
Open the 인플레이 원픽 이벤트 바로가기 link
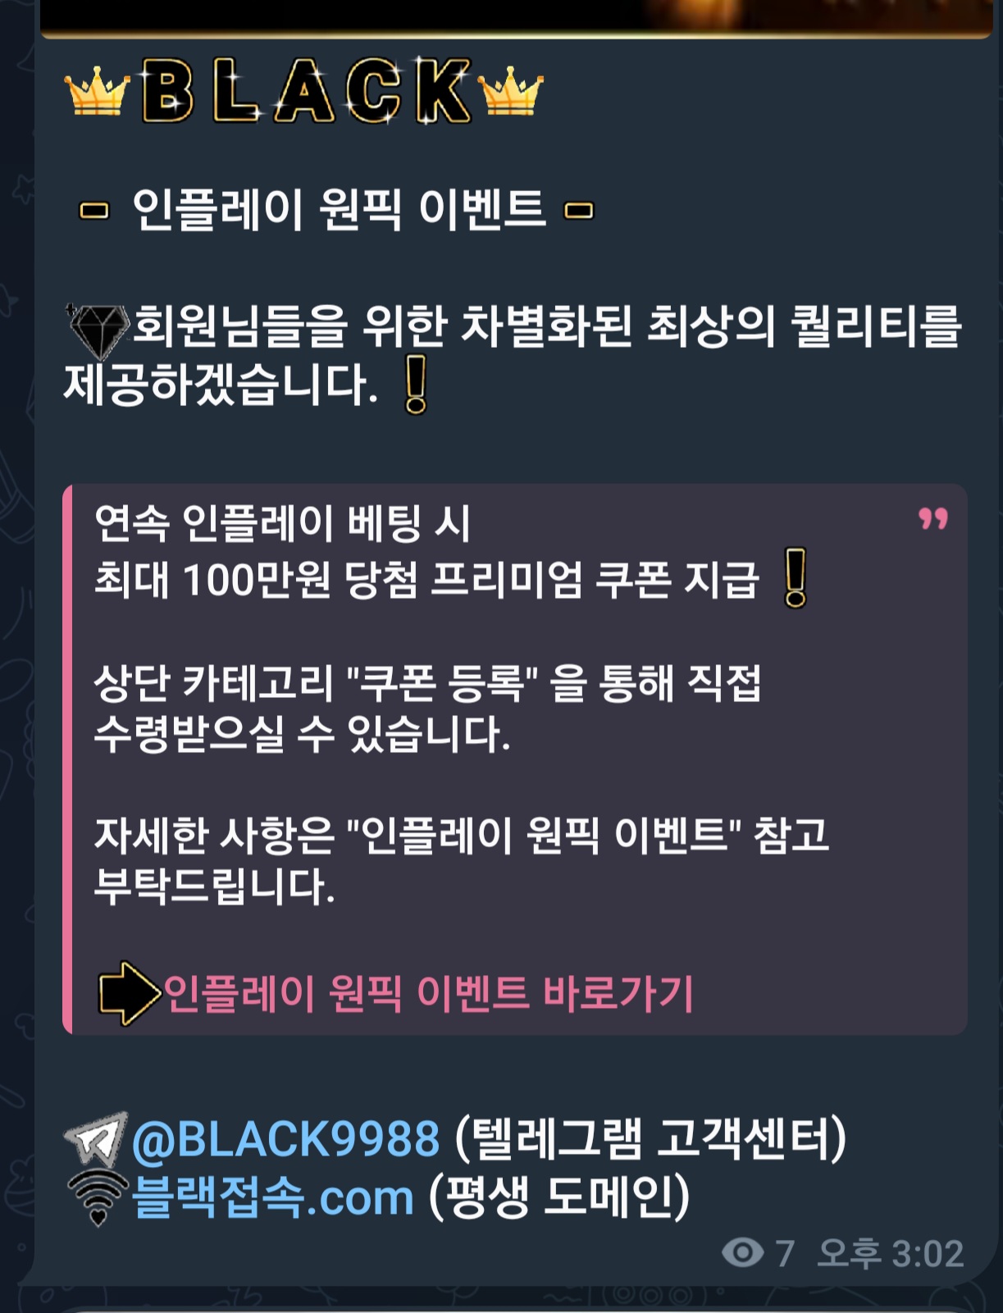click(429, 994)
